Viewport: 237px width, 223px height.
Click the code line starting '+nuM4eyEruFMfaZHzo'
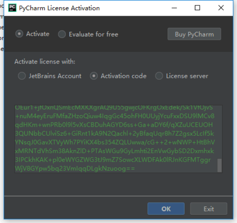point(115,116)
